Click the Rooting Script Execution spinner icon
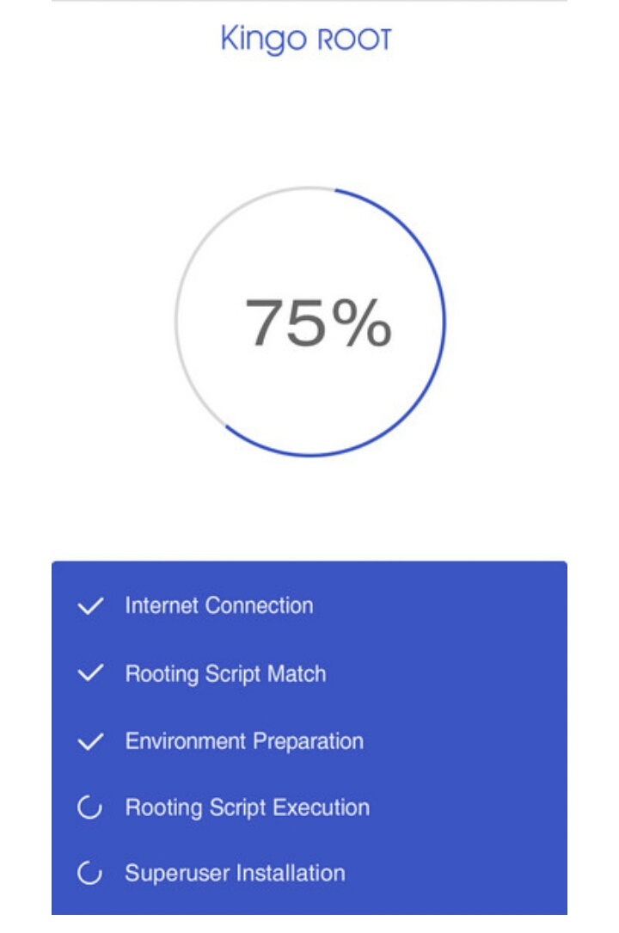Viewport: 619px width, 933px height. coord(90,808)
